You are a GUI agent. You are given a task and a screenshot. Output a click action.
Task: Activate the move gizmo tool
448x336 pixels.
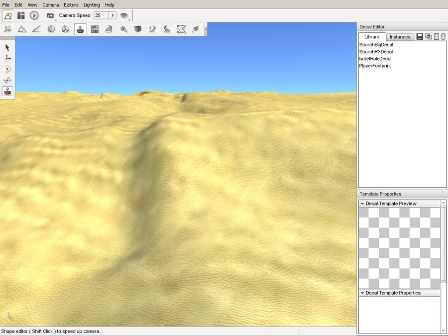(x=7, y=58)
